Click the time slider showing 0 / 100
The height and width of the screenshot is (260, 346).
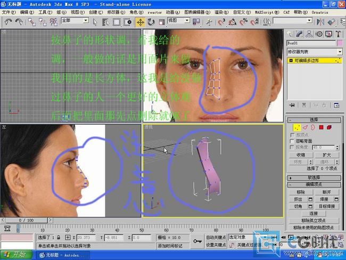26,220
